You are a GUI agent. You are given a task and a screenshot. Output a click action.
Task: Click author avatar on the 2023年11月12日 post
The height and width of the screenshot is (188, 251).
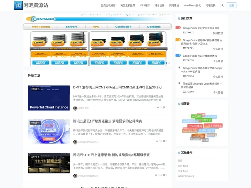click(x=75, y=176)
